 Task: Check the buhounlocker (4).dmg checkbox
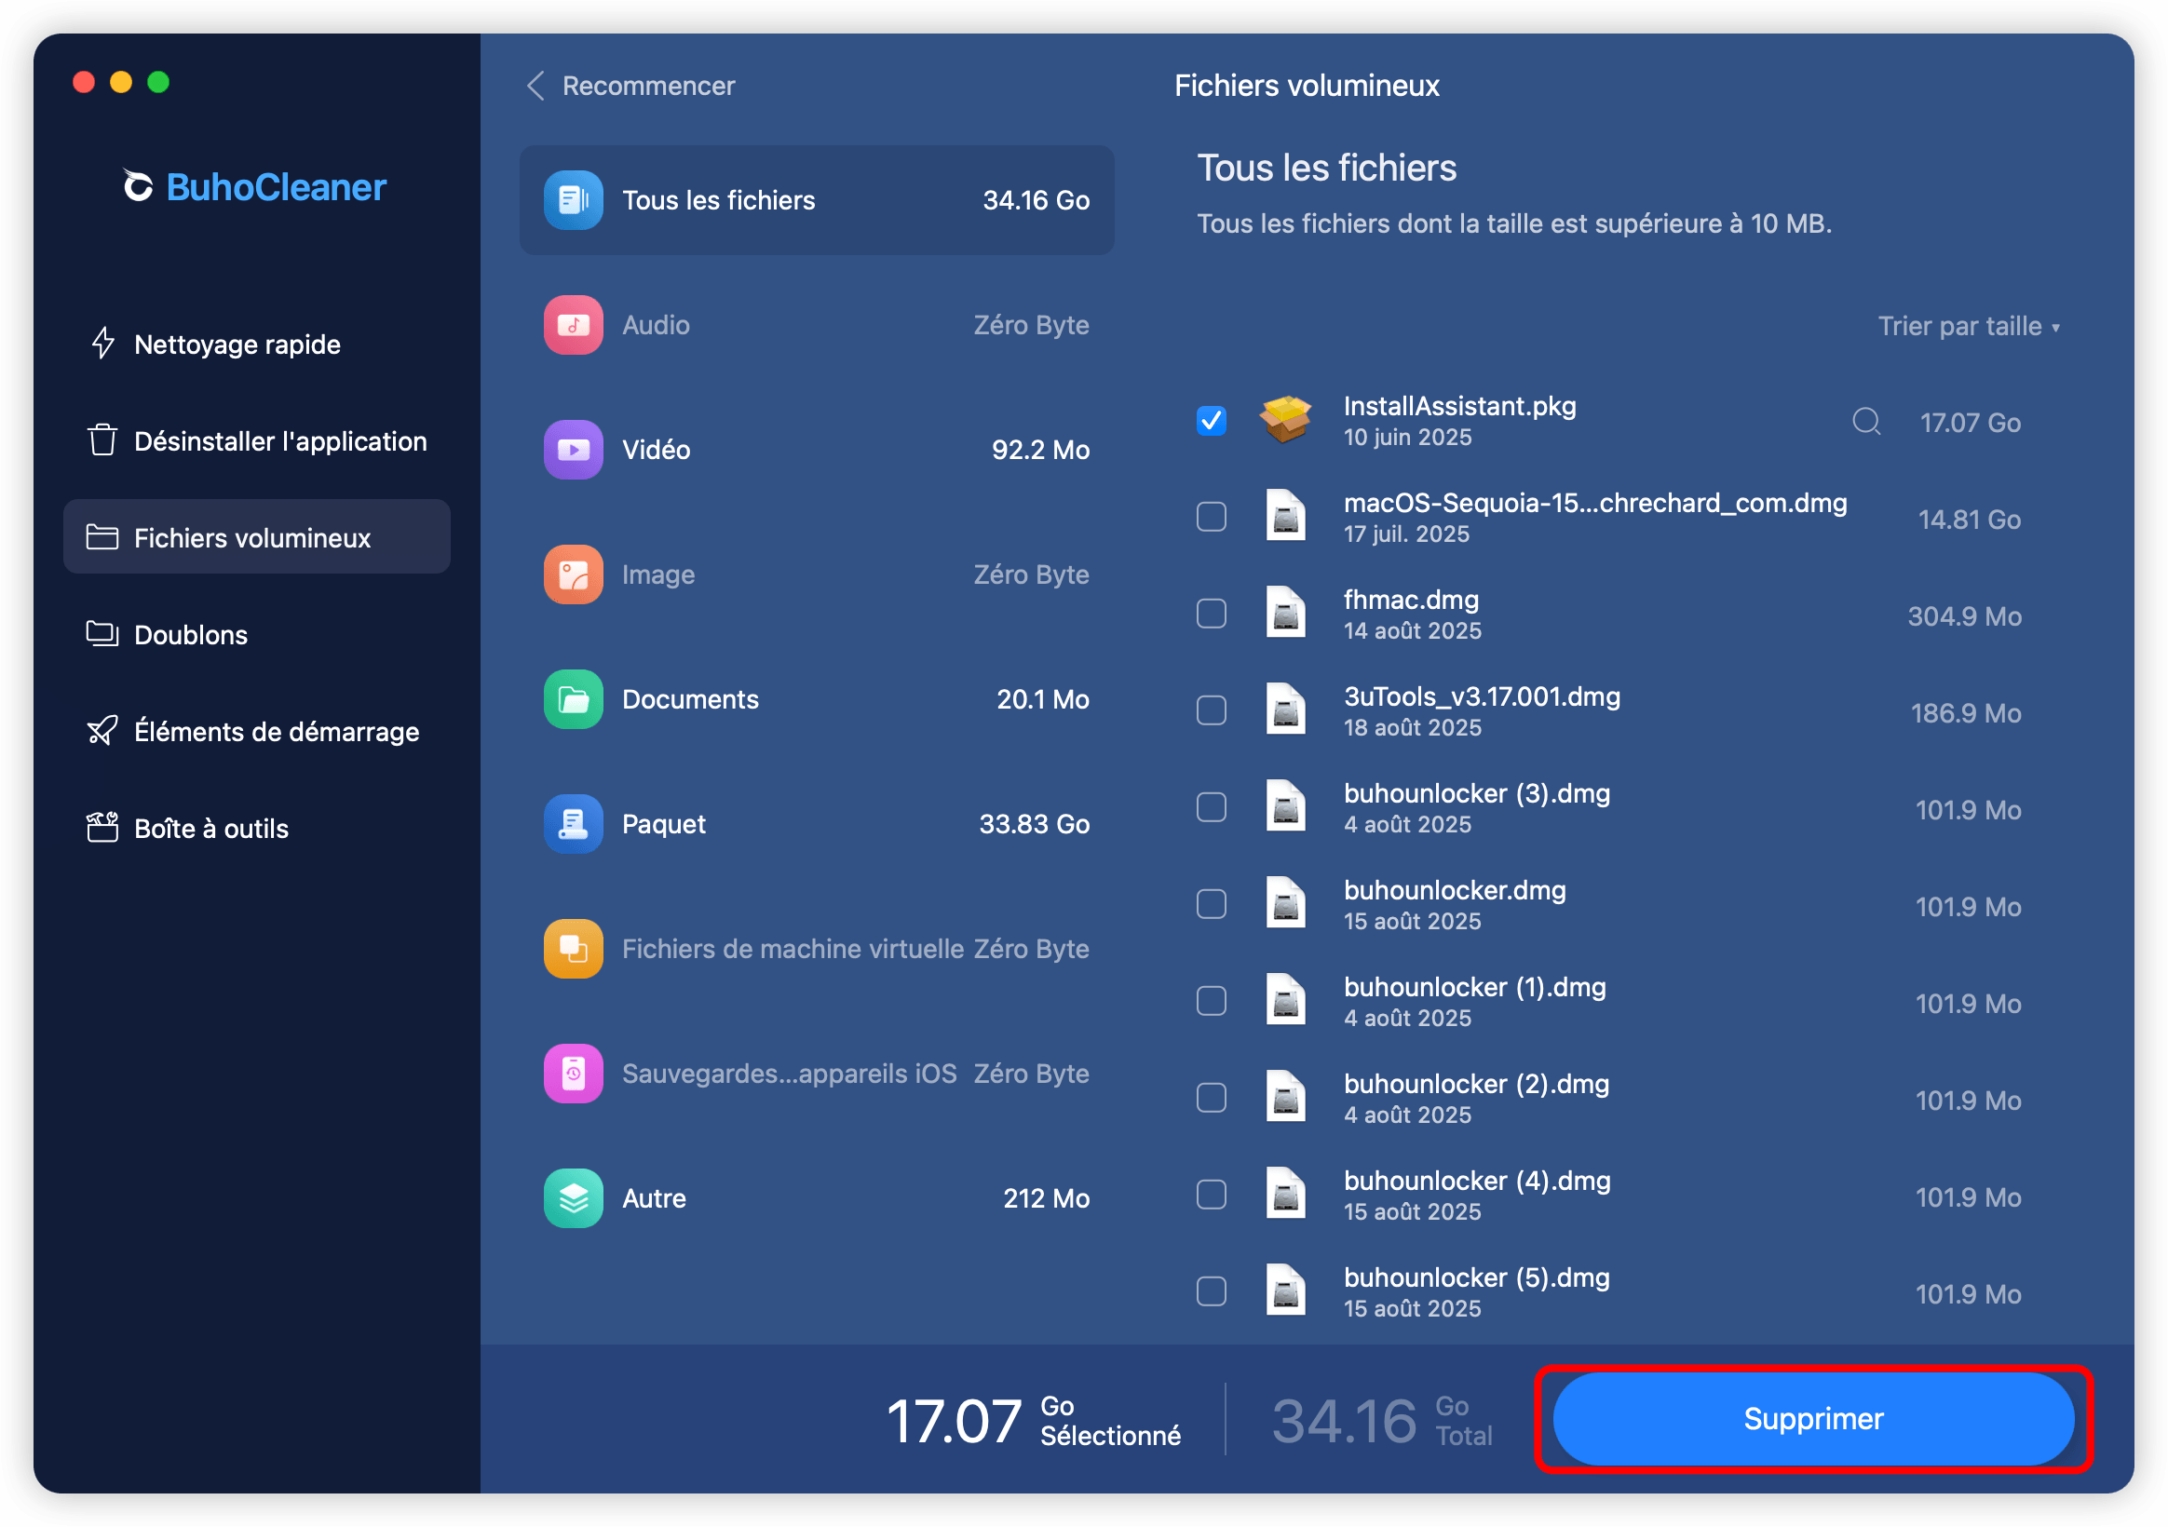pos(1212,1195)
